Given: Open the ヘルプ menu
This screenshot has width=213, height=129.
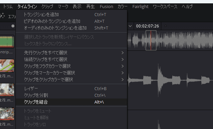Looking at the screenshot, I should click(187, 6).
